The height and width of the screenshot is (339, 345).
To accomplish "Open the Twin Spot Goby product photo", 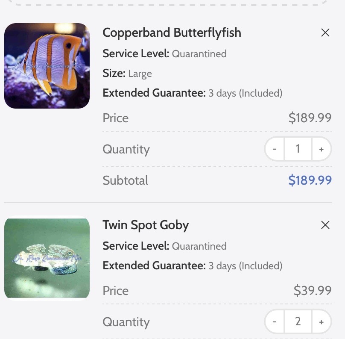I will pos(47,258).
